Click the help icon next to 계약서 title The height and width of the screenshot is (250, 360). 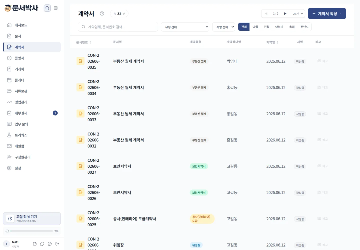102,13
